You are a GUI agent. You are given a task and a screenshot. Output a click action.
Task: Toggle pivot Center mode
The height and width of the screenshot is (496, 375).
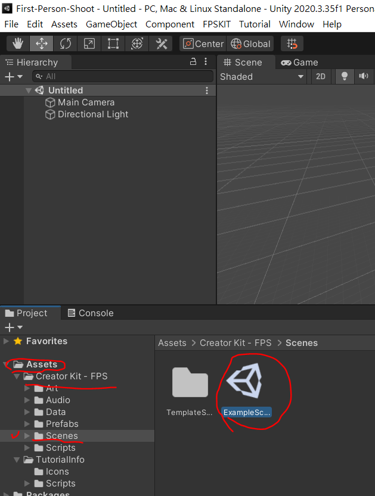click(x=203, y=43)
